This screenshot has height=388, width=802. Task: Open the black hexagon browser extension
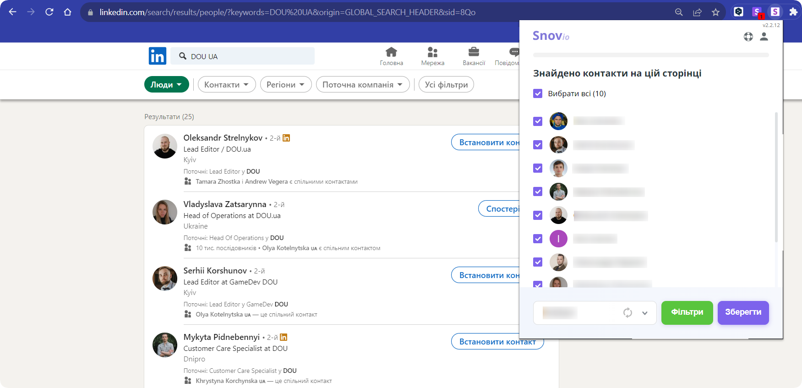738,12
